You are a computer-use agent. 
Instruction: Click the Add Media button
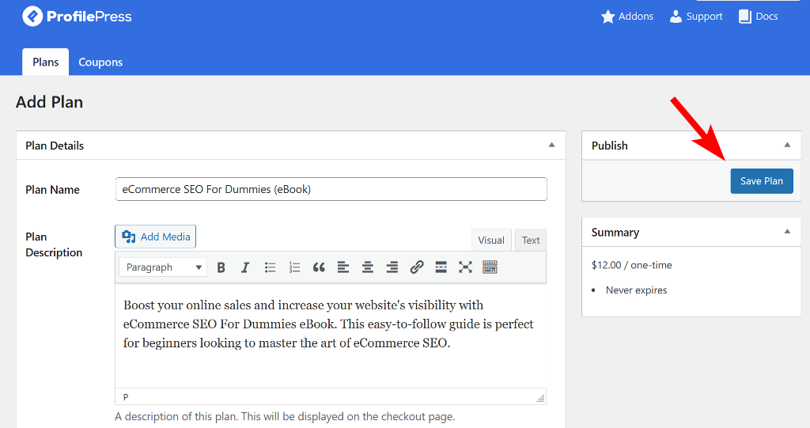156,237
